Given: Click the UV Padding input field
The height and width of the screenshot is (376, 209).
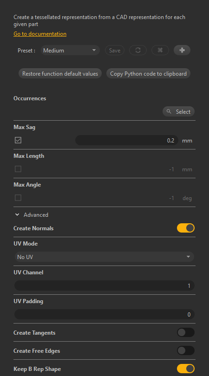Looking at the screenshot, I should coord(104,314).
